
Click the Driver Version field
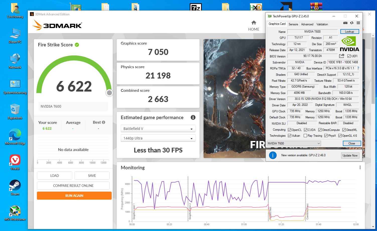[x=323, y=99]
